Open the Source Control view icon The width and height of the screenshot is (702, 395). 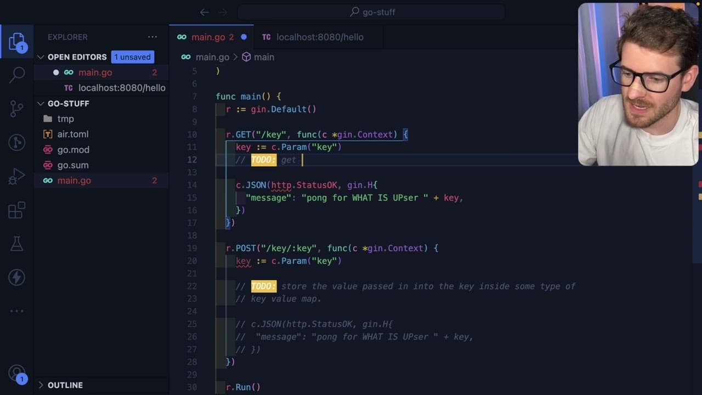pyautogui.click(x=17, y=109)
